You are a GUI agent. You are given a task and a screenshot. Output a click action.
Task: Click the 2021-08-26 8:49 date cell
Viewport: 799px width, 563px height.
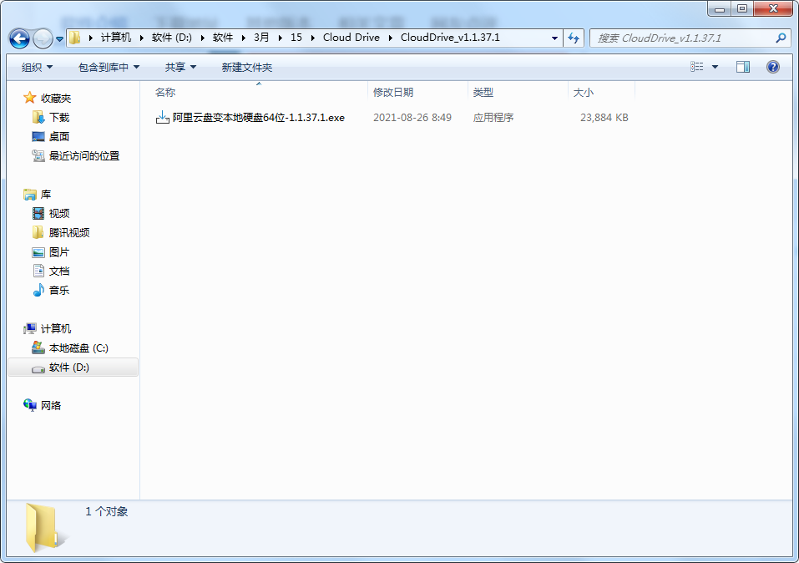[412, 117]
